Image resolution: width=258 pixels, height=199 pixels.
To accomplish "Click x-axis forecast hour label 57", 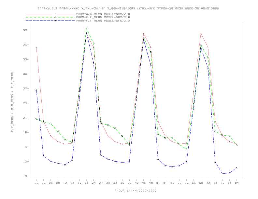I will pos(172,183).
